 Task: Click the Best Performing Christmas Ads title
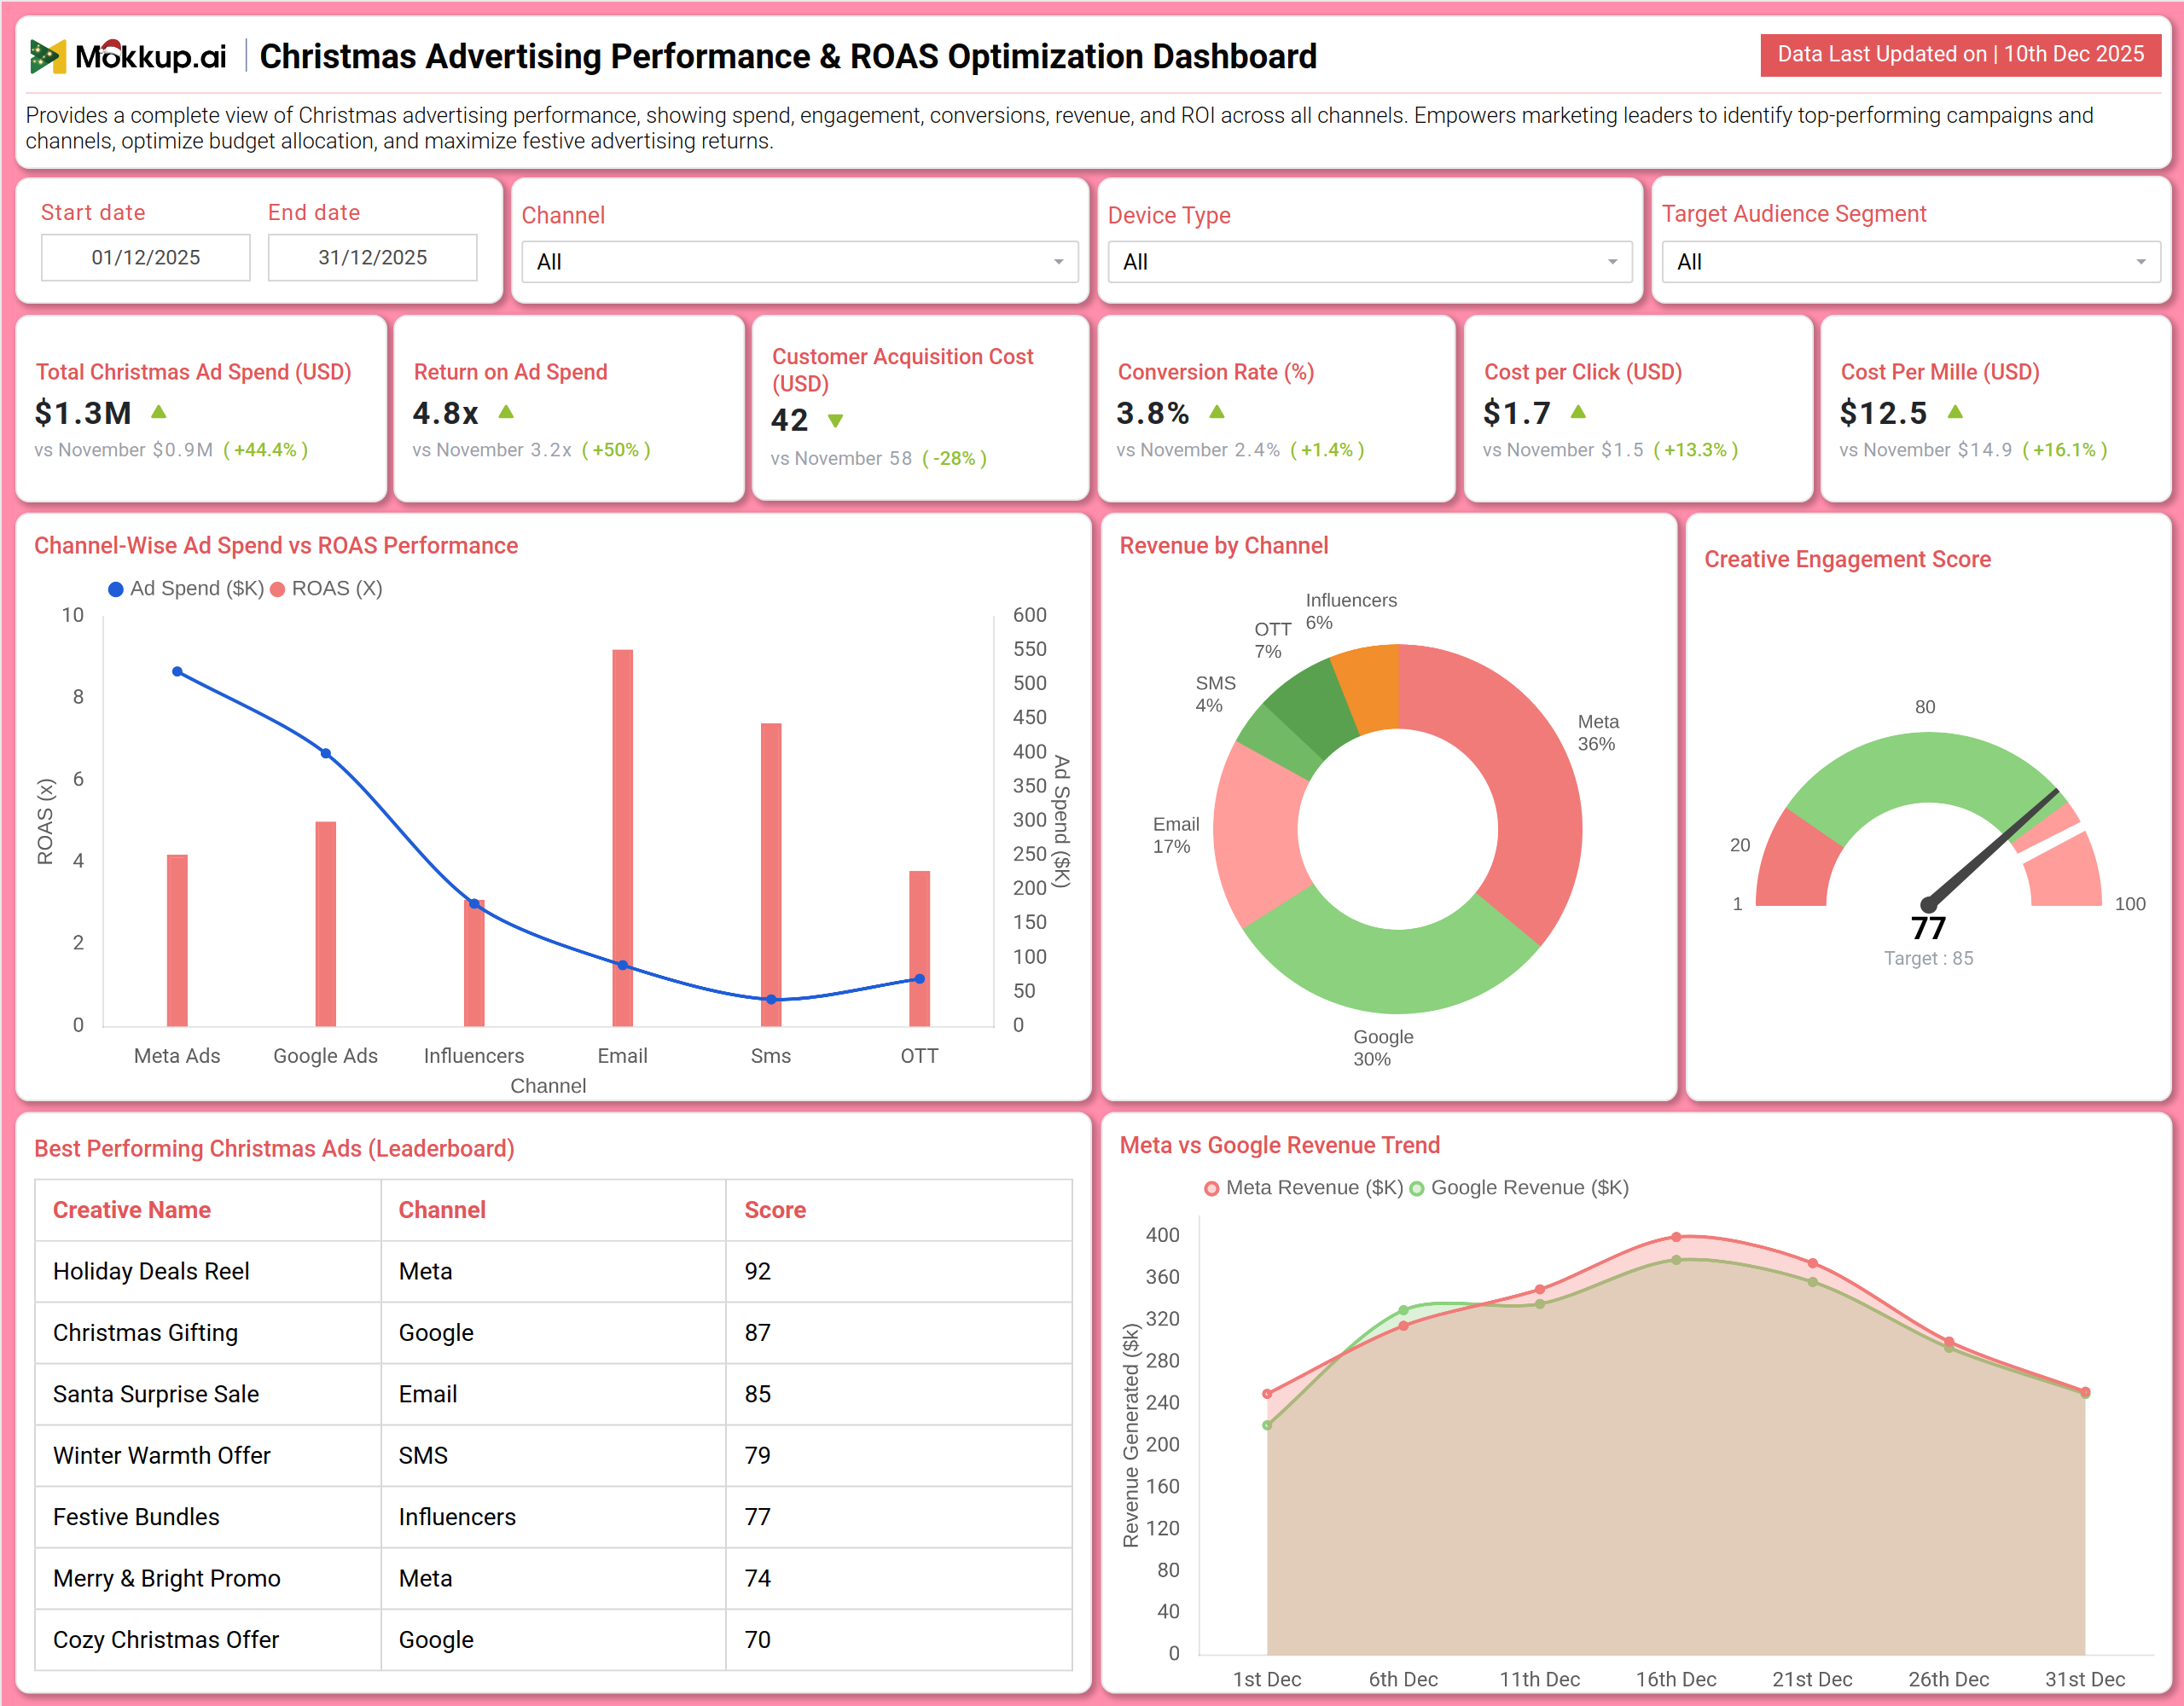pos(275,1149)
